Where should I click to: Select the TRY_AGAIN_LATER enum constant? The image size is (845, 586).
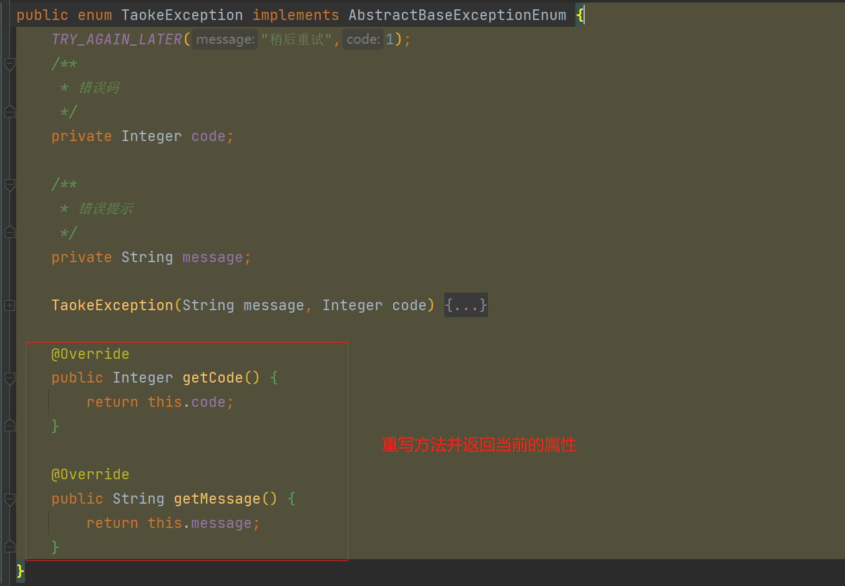117,39
